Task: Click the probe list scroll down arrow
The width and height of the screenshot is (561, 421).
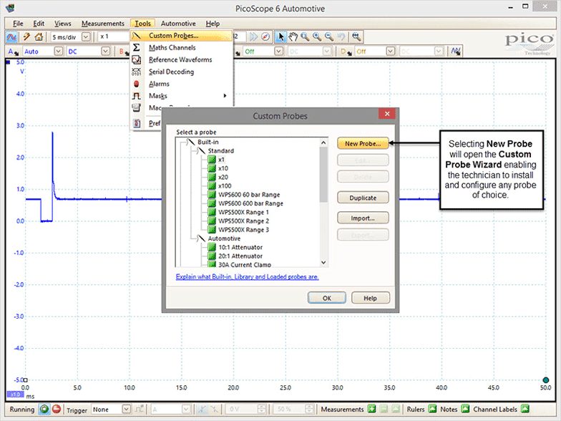Action: coord(323,262)
